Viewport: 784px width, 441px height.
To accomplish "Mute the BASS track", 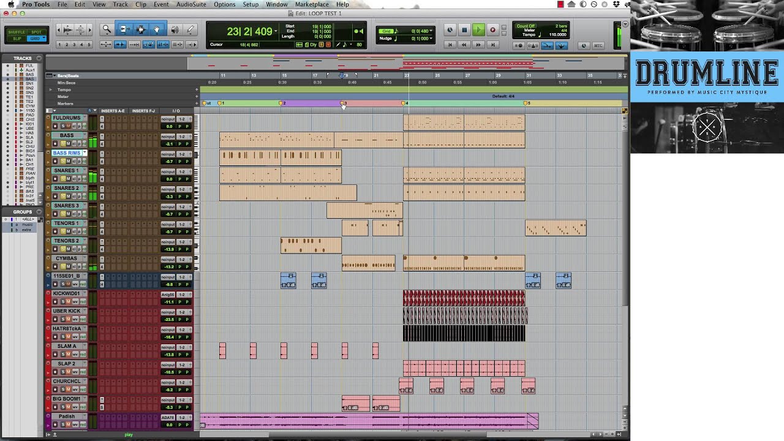I will [x=69, y=144].
